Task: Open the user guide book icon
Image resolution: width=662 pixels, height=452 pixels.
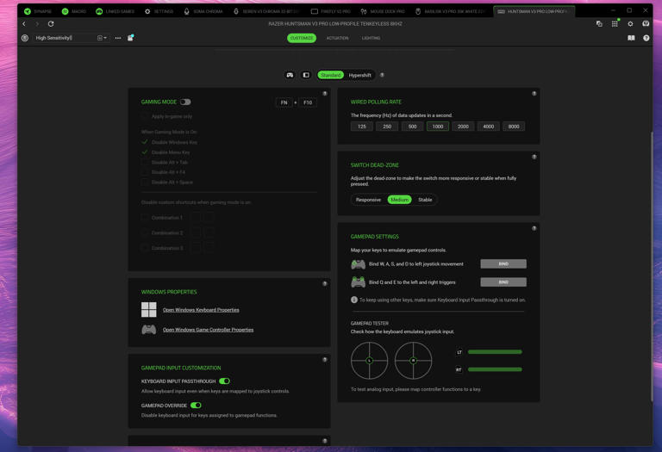Action: [631, 38]
